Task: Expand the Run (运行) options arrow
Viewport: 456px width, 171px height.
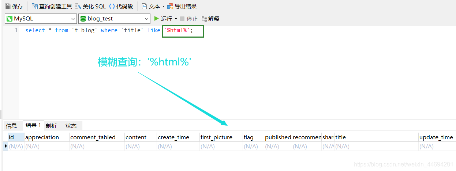Action: 176,19
